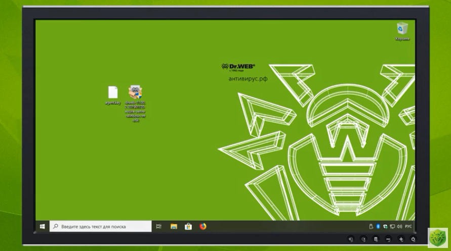Select the Корзина recycle bin icon
Viewport: 451px width, 251px height.
402,31
